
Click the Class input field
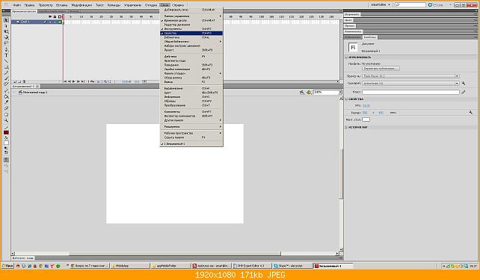(410, 92)
